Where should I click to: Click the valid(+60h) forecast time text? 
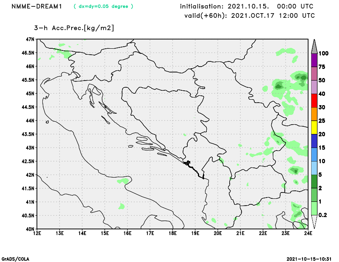click(249, 16)
